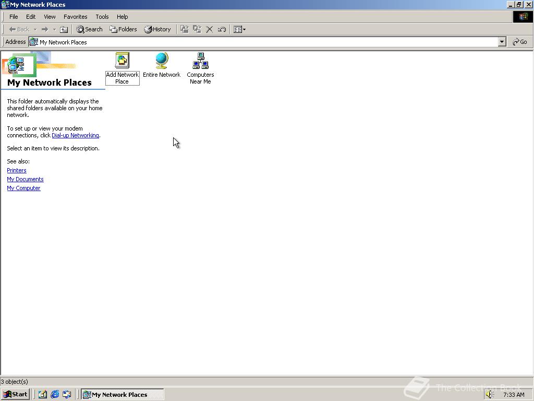Click the system tray clock
Viewport: 534px width, 401px height.
click(514, 395)
